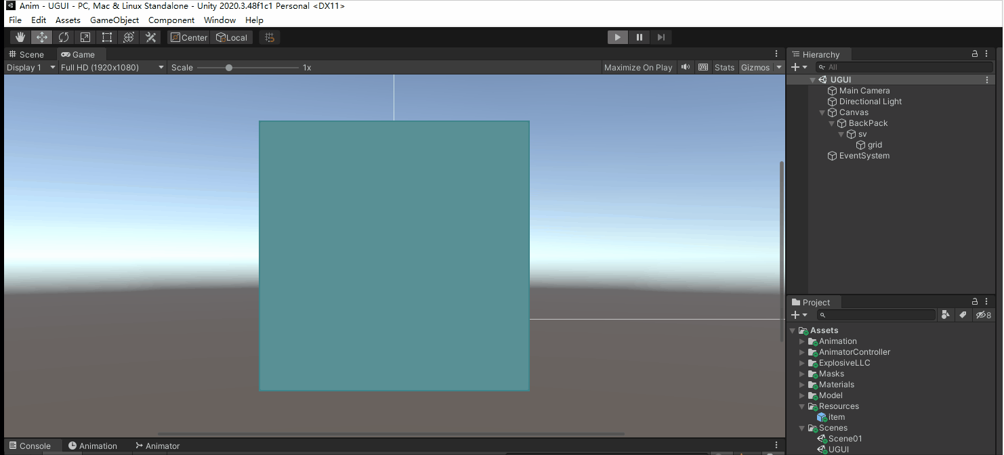The height and width of the screenshot is (455, 1004).
Task: Open the UGUI scene options menu
Action: coord(987,80)
